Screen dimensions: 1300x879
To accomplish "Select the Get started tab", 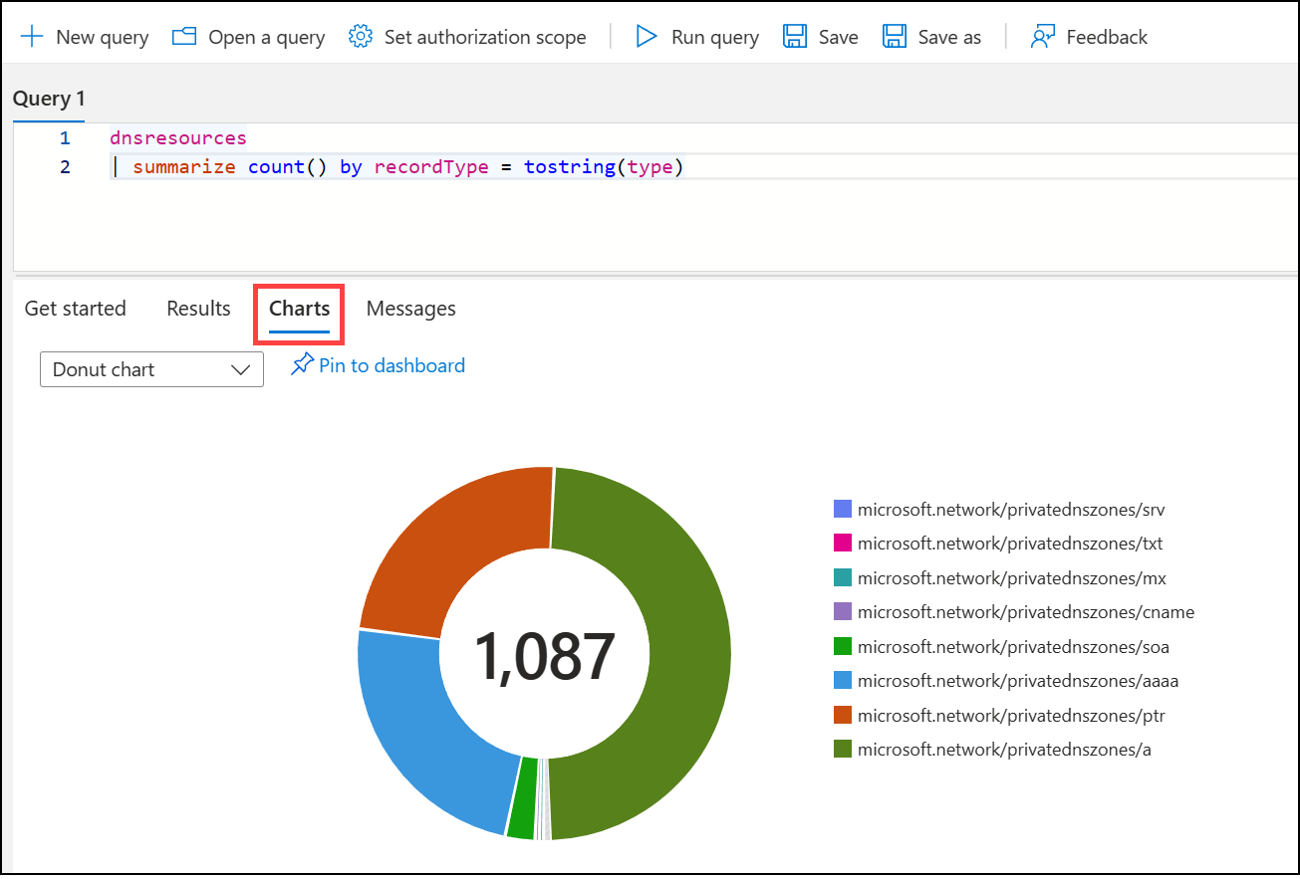I will 75,309.
